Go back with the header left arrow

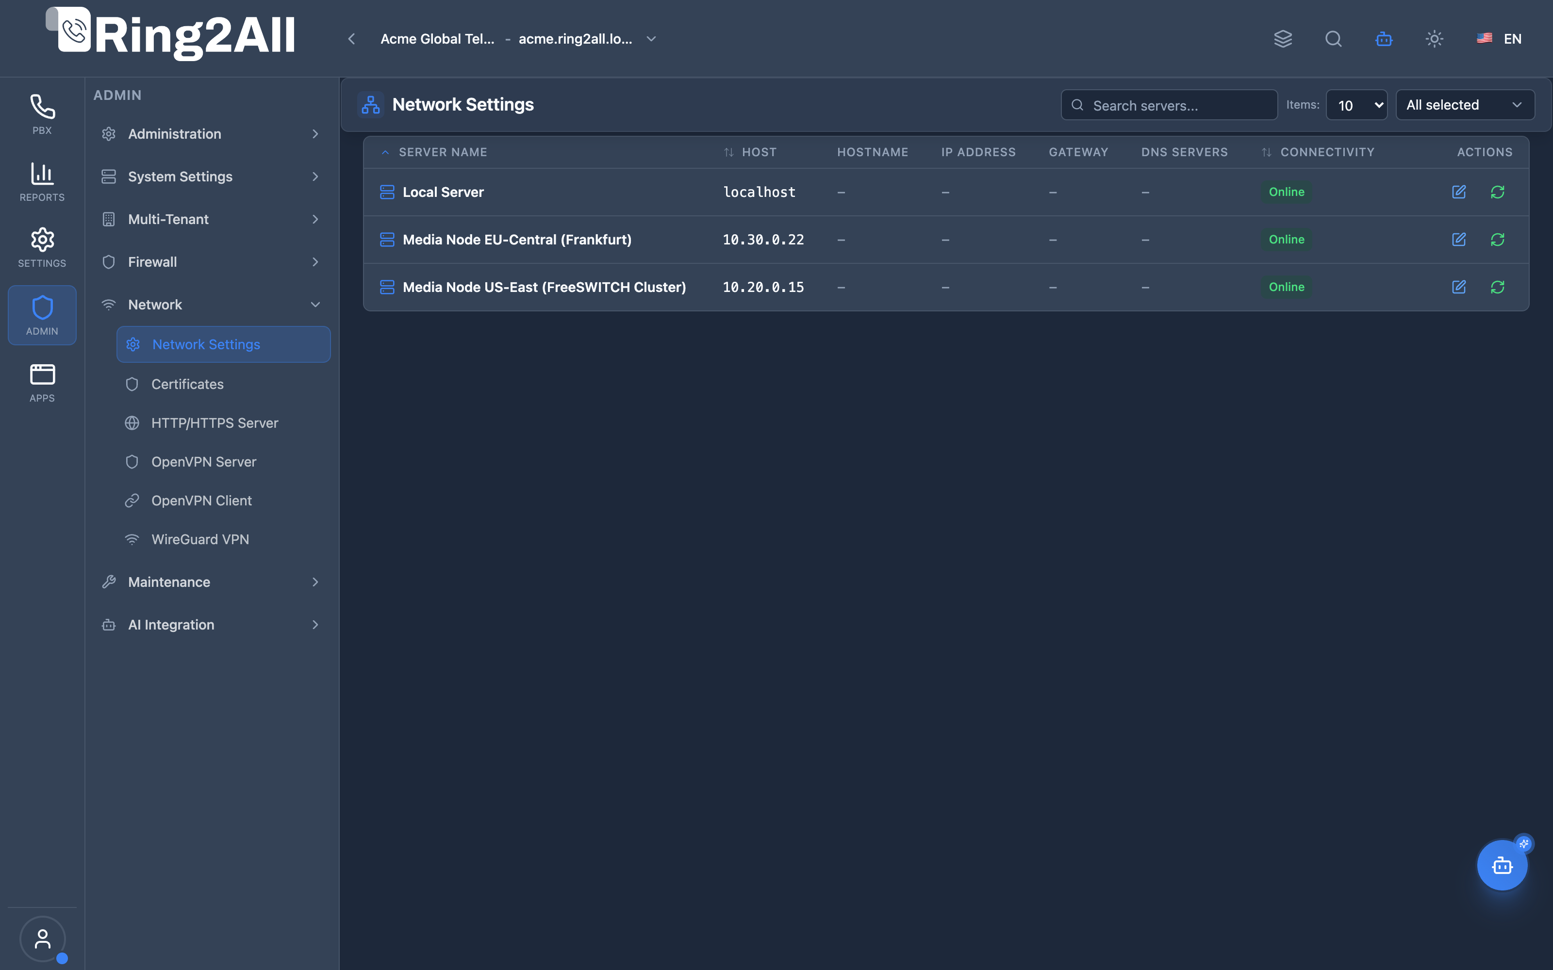[351, 38]
